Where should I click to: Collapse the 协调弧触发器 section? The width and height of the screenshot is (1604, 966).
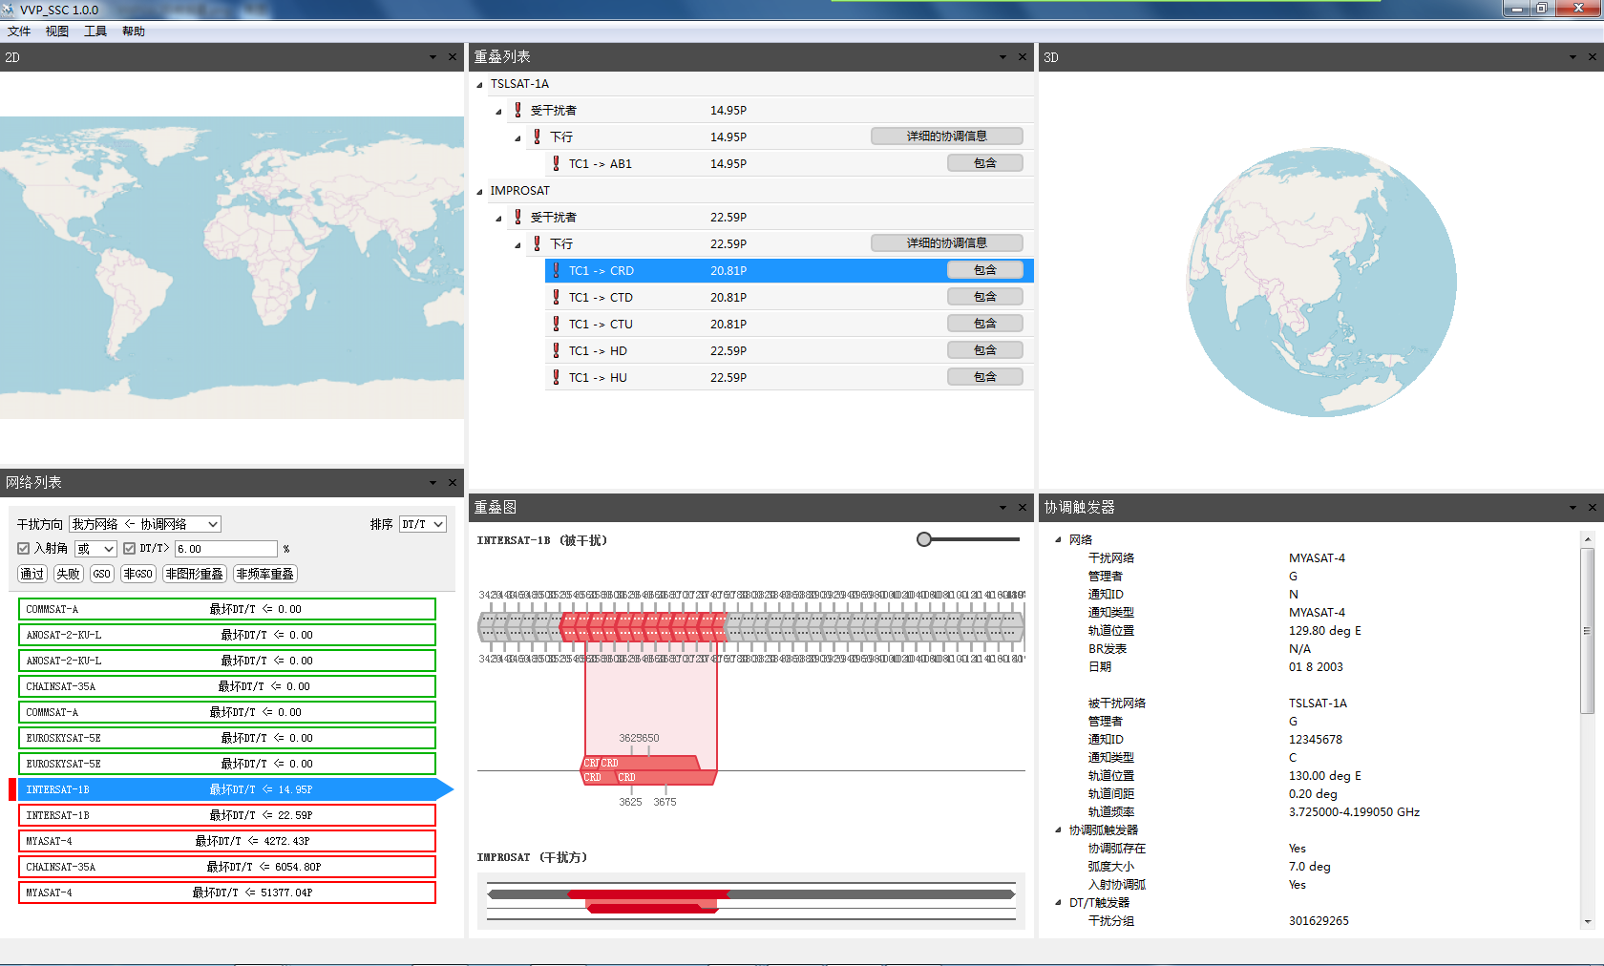click(1058, 830)
